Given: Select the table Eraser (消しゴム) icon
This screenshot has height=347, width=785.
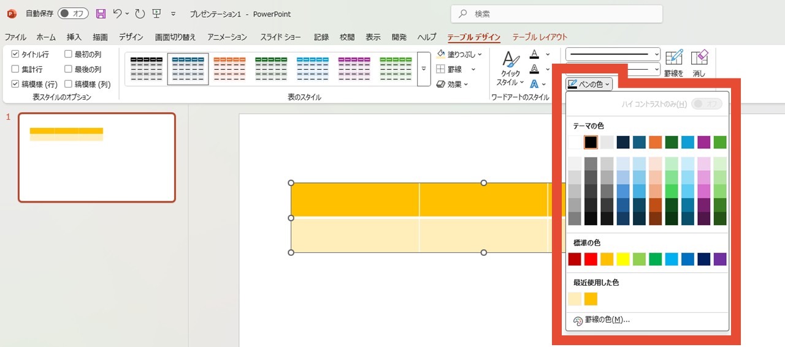Looking at the screenshot, I should pyautogui.click(x=699, y=59).
